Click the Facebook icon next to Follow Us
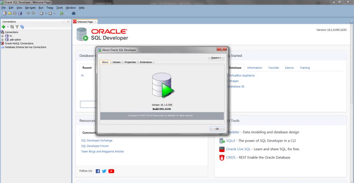 (98, 171)
